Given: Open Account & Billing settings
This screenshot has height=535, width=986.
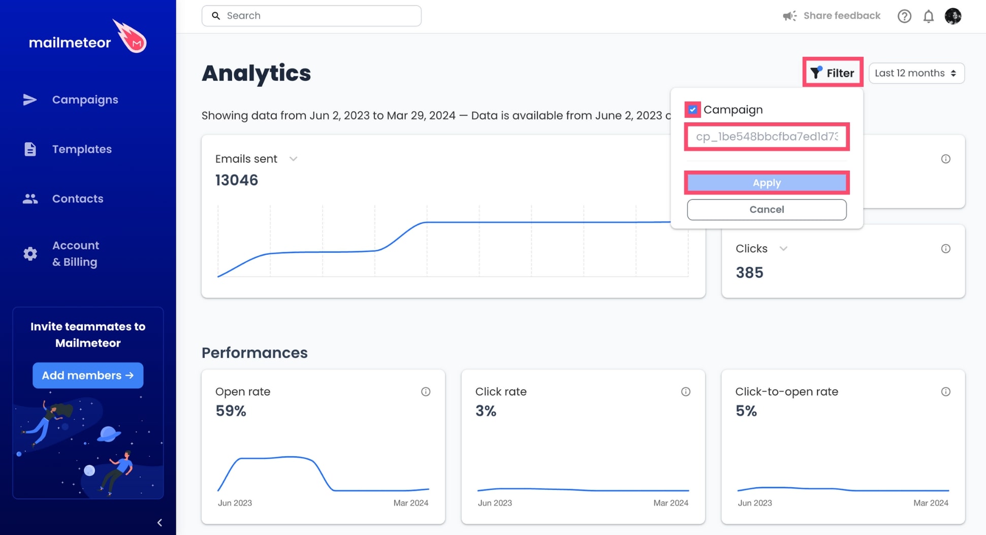Looking at the screenshot, I should (76, 254).
